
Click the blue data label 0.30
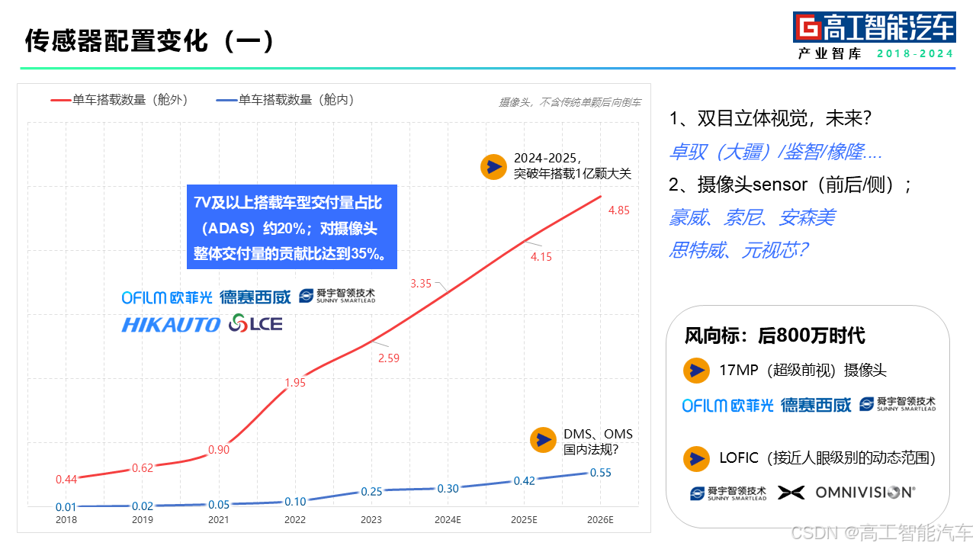point(448,489)
